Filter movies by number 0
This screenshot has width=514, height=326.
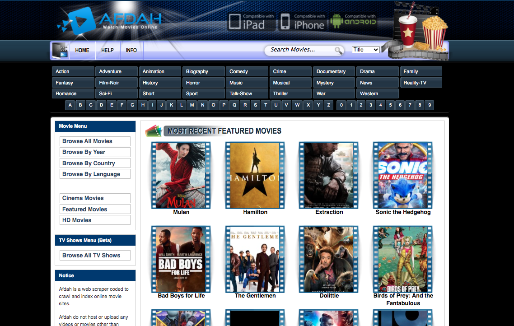click(341, 105)
